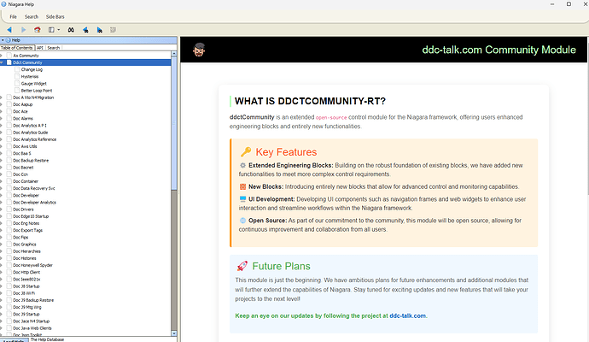Open the Gauge Widget help page
Image resolution: width=589 pixels, height=342 pixels.
34,84
